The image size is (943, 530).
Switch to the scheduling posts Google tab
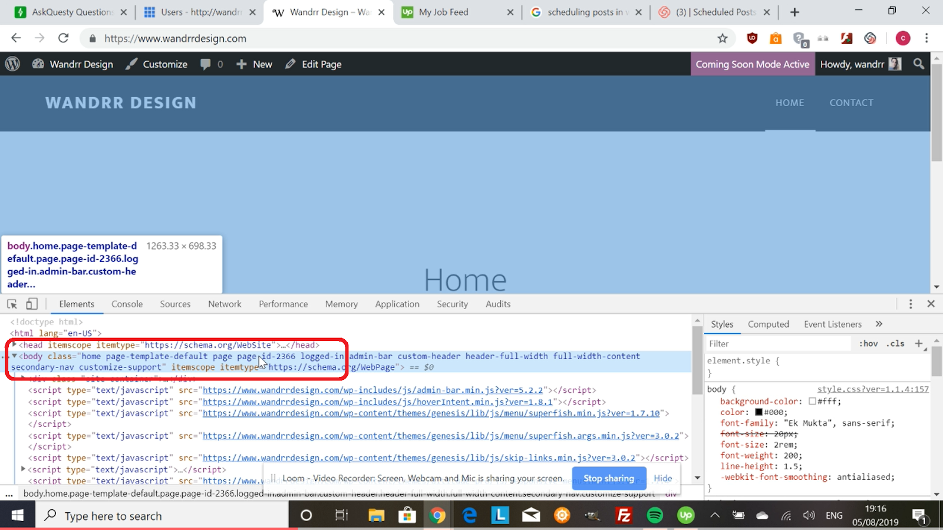pos(586,12)
